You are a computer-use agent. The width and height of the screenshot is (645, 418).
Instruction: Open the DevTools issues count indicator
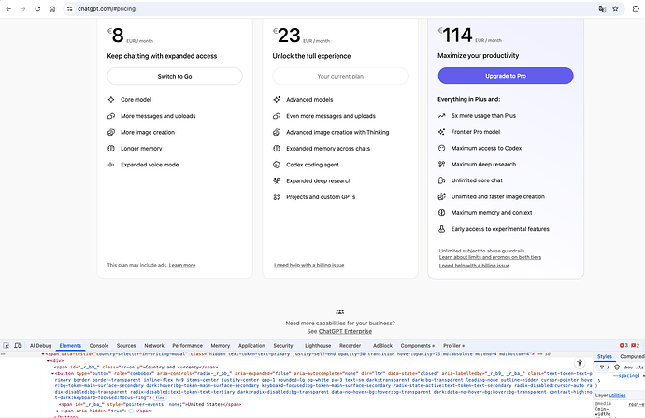coord(635,345)
